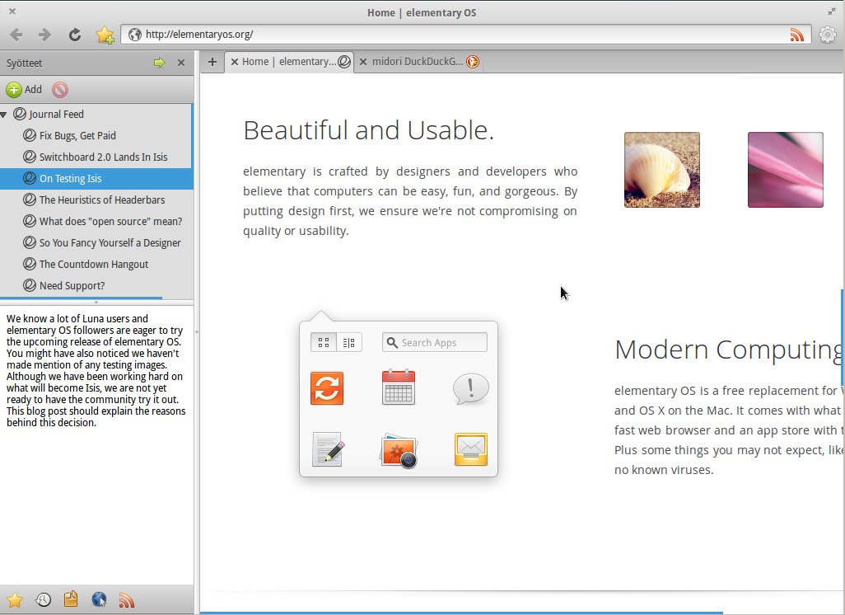Click the RSS feed icon in address bar
The height and width of the screenshot is (615, 845).
[x=796, y=35]
